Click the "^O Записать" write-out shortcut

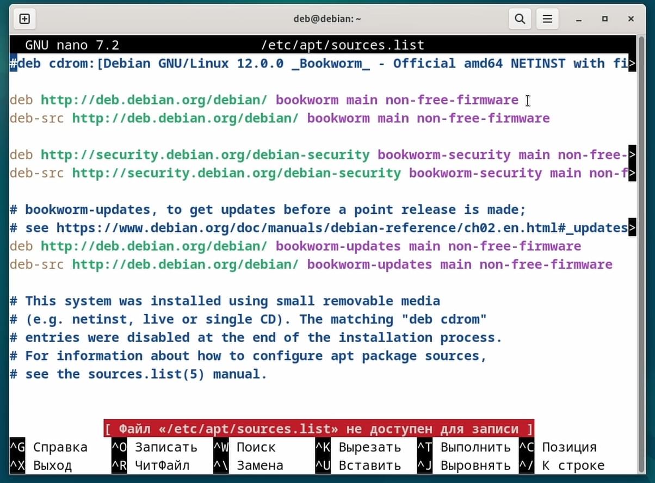155,447
